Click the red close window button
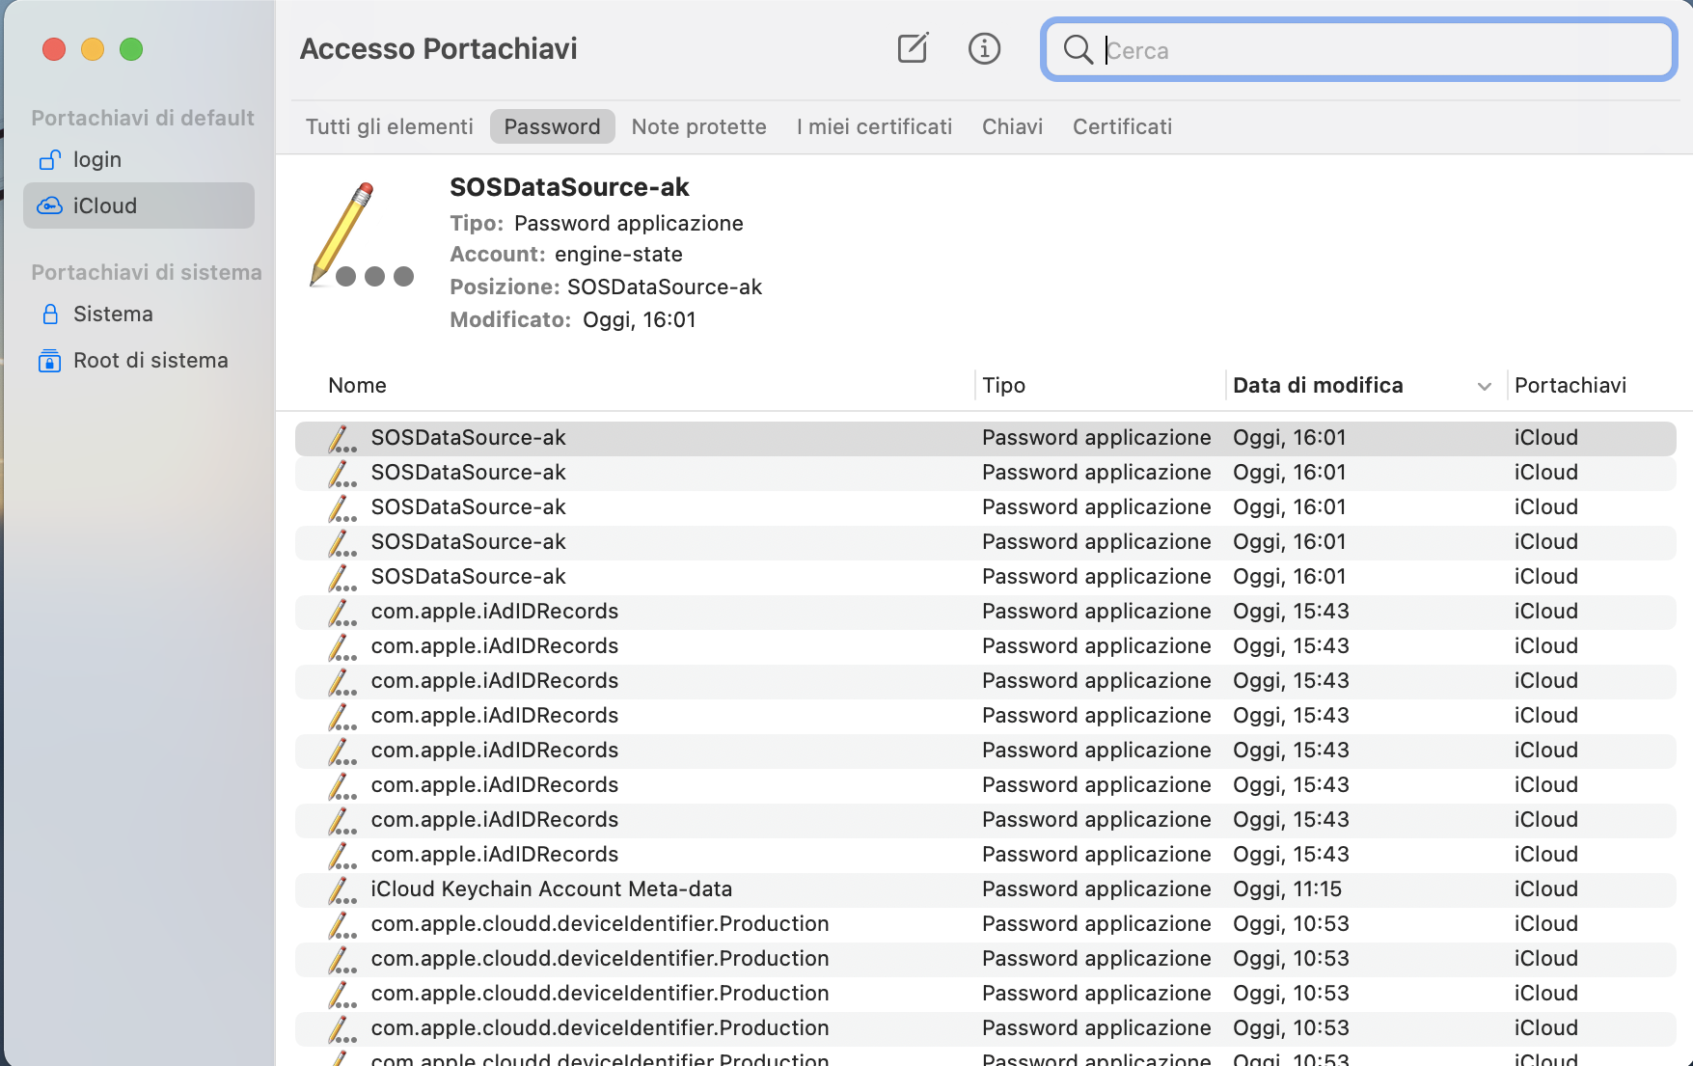This screenshot has width=1693, height=1066. pyautogui.click(x=54, y=49)
